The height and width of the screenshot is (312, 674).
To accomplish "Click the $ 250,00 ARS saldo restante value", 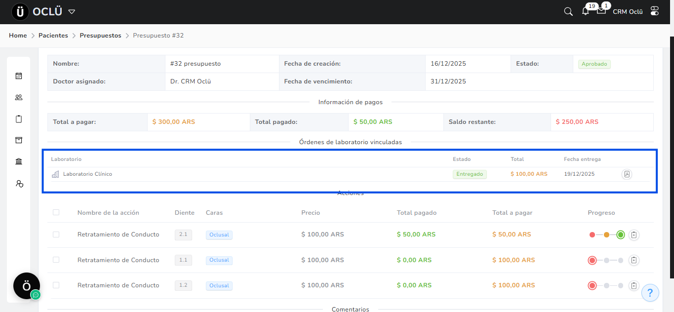I will click(577, 122).
